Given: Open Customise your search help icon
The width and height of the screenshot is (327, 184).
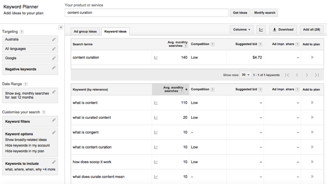Looking at the screenshot, I should click(44, 112).
